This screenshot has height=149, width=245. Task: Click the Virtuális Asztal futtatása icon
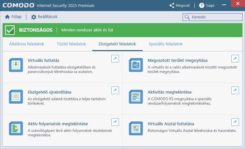[x=136, y=128]
